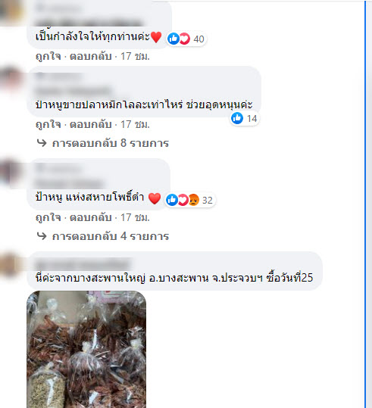Click the thumbs-up icon with 14 likes
372x408 pixels.
[x=237, y=118]
